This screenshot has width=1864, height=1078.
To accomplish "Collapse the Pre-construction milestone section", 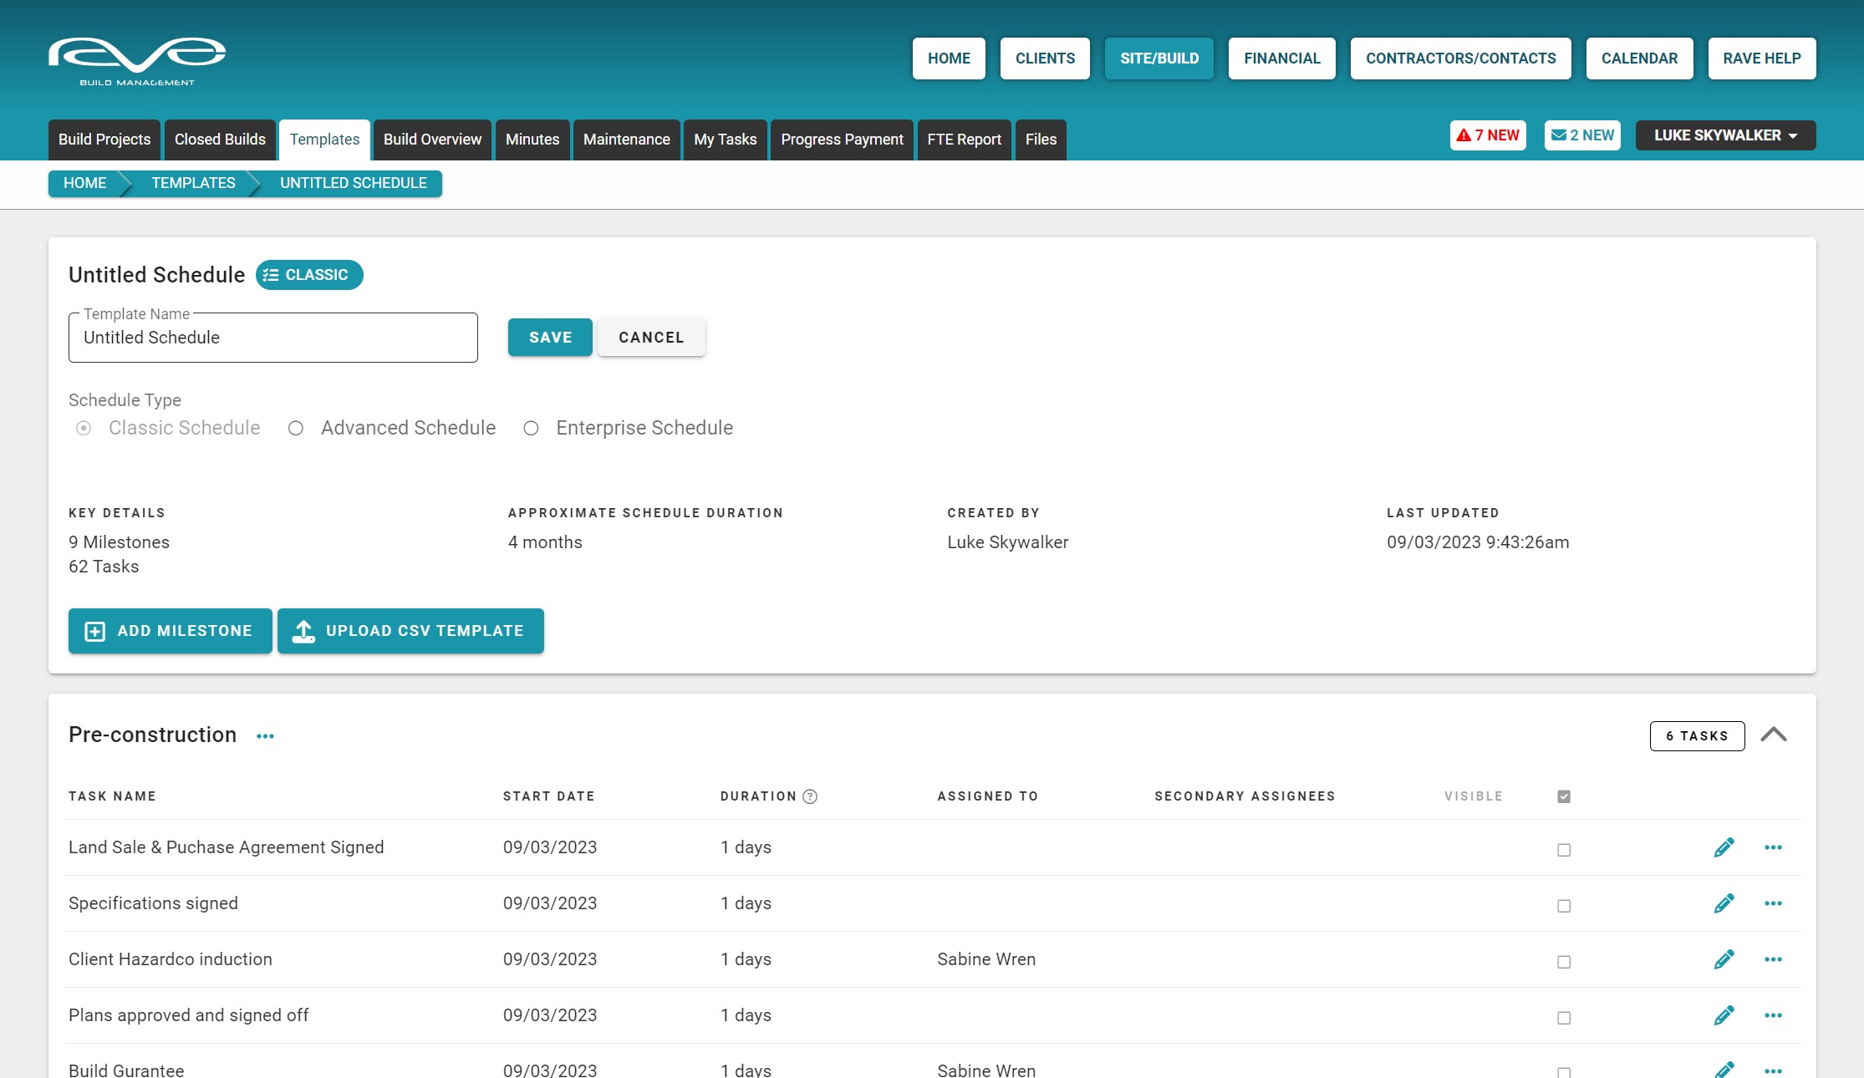I will coord(1773,735).
